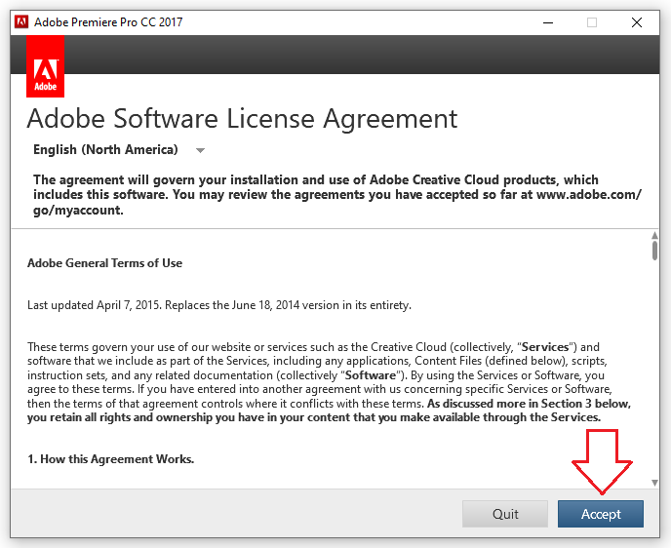671x548 pixels.
Task: Click the dropdown arrow next to language
Action: coord(200,150)
